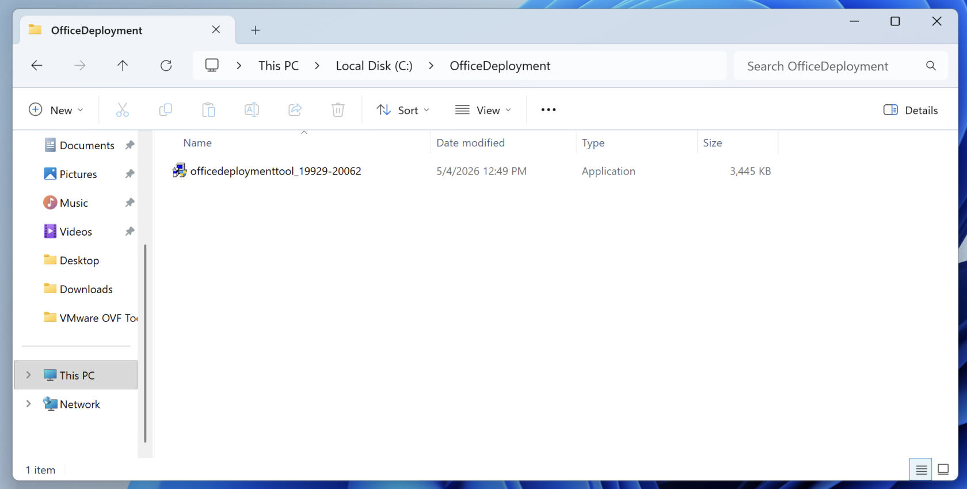
Task: Click the navigation pane scrollbar
Action: coord(145,343)
